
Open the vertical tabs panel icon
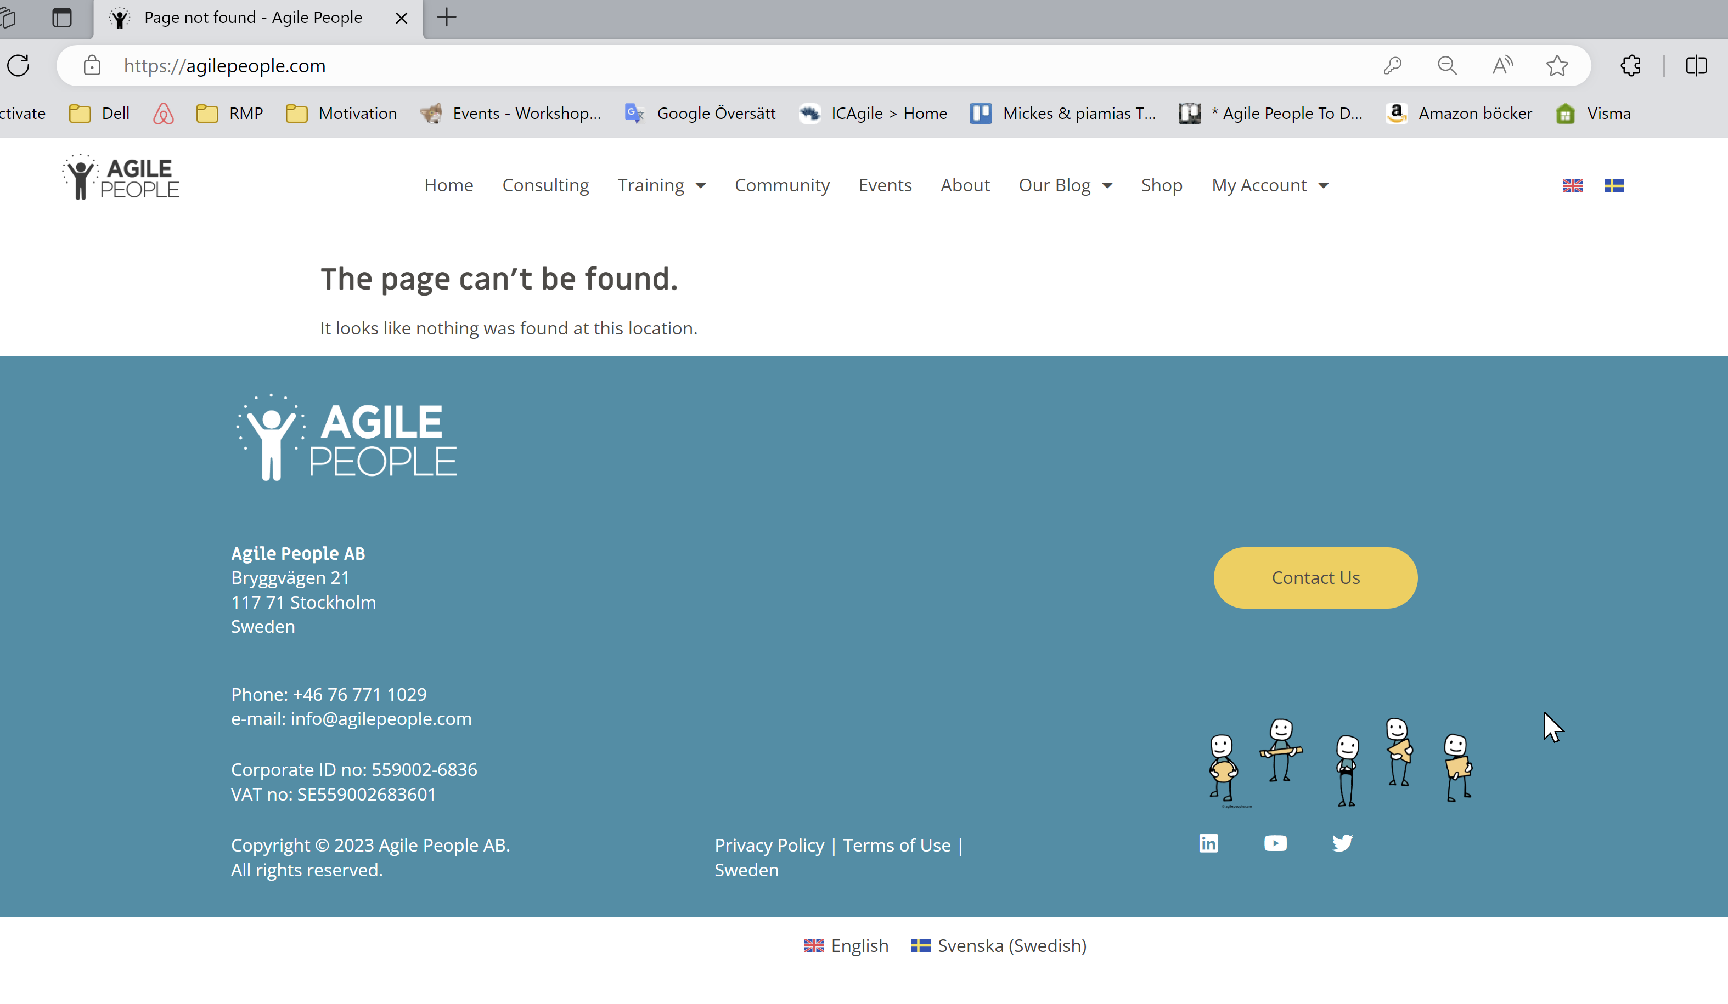[x=61, y=18]
